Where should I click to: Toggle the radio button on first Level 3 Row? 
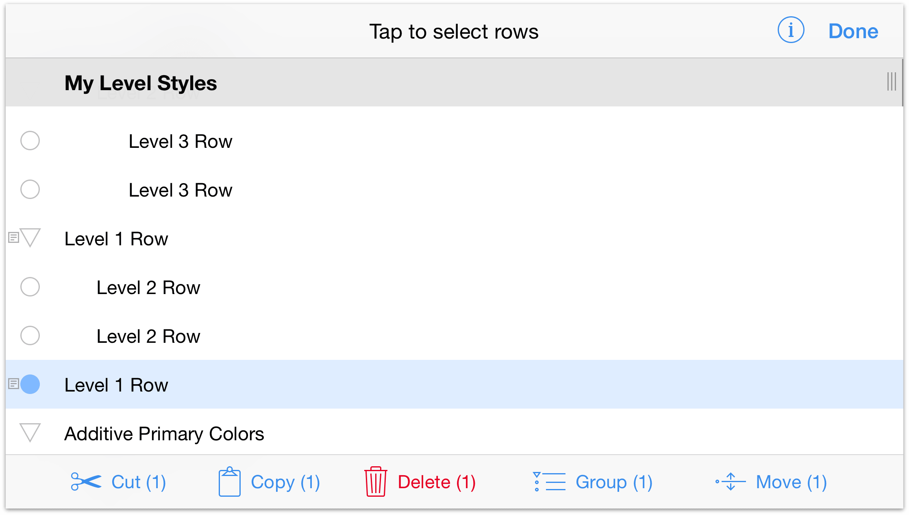[30, 140]
